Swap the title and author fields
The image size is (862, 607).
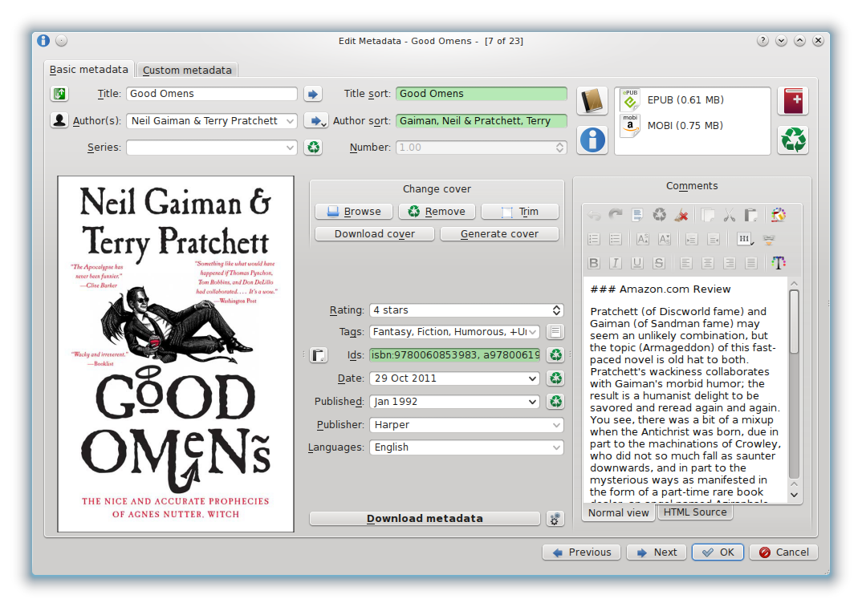click(x=59, y=94)
